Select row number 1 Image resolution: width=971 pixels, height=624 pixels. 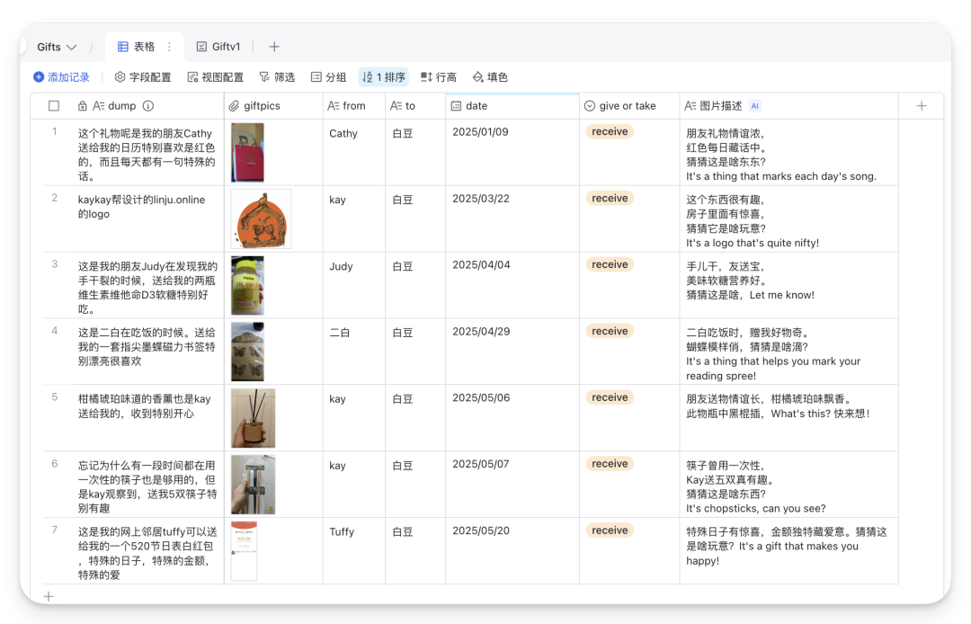[x=55, y=131]
